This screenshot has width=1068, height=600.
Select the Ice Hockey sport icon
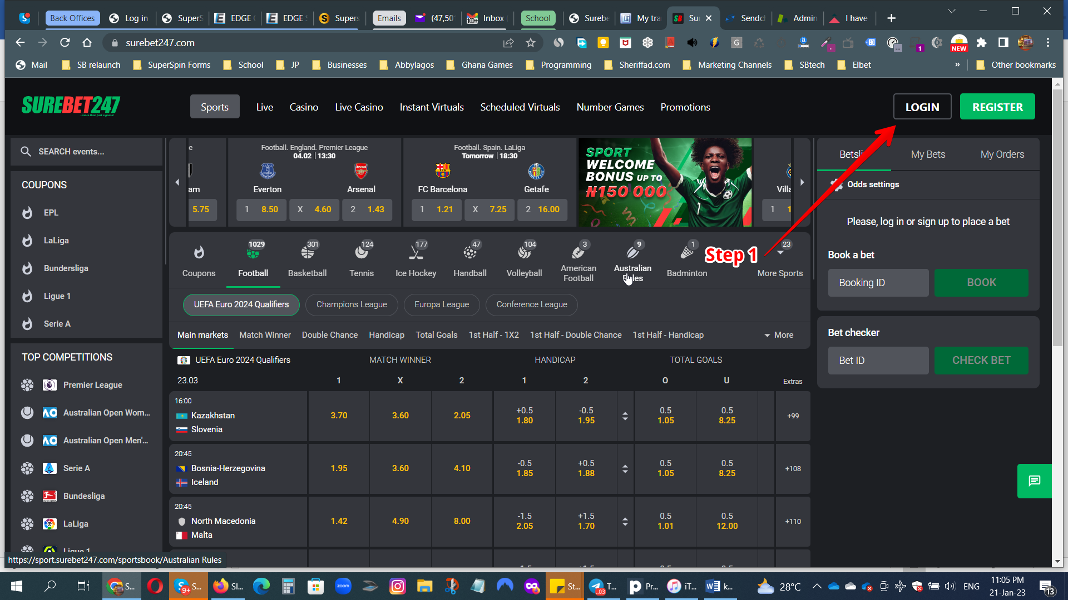[416, 253]
